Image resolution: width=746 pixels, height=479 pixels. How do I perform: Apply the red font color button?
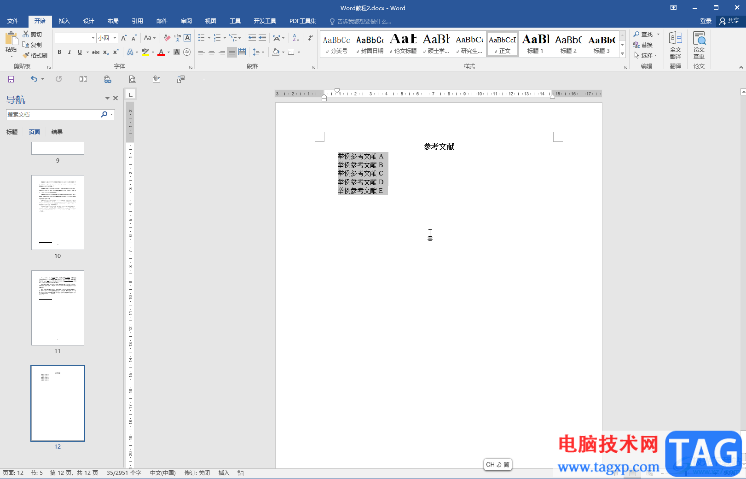(161, 52)
